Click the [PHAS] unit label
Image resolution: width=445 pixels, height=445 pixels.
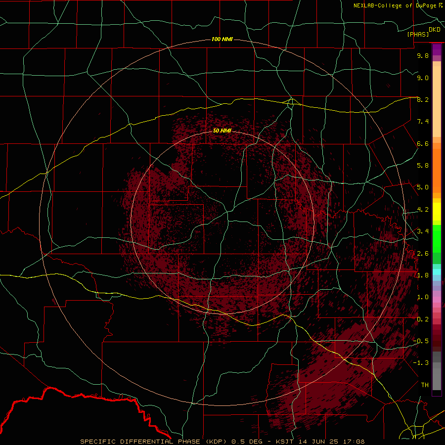pyautogui.click(x=418, y=35)
